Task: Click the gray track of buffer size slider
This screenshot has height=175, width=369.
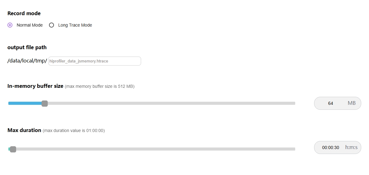Action: pos(171,103)
